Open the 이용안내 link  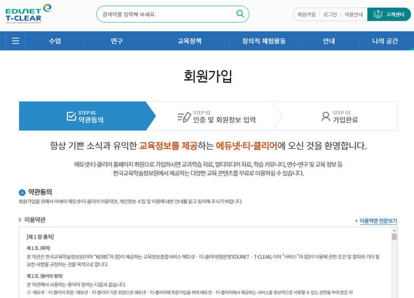tap(354, 14)
